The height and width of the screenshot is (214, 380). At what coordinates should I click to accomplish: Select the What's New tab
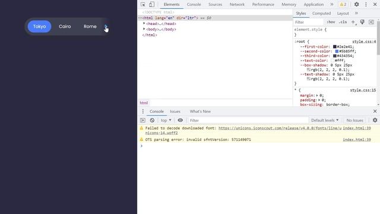(200, 111)
